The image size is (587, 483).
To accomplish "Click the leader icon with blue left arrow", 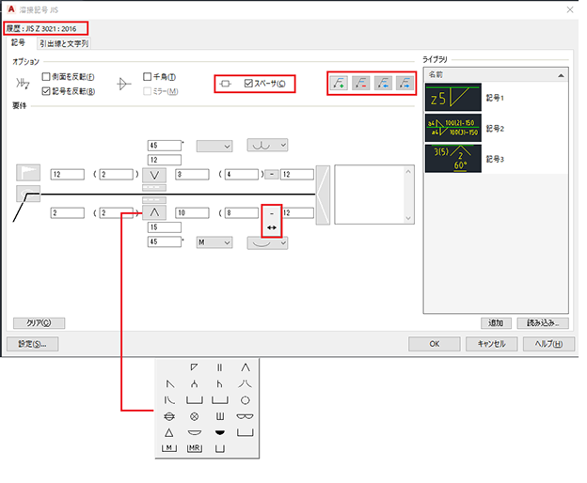I will pos(383,83).
